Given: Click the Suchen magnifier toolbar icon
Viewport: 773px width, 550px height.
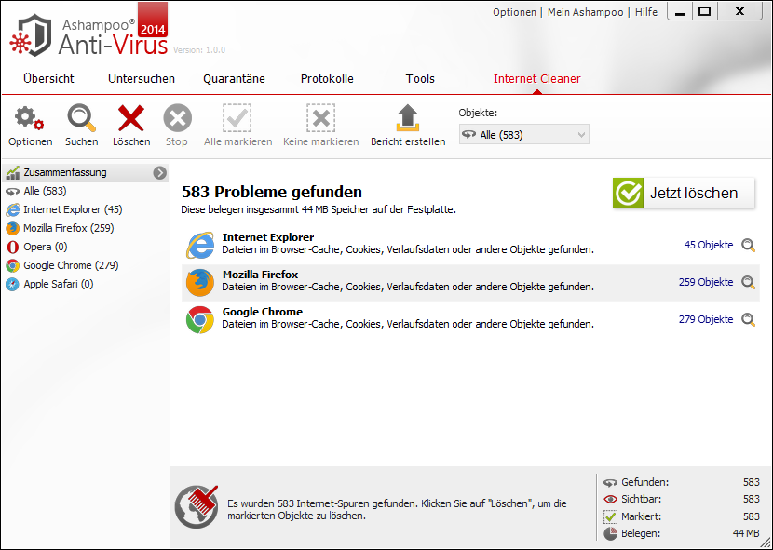Looking at the screenshot, I should coord(81,119).
